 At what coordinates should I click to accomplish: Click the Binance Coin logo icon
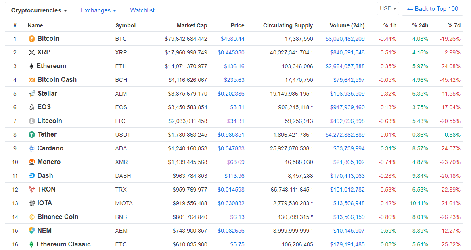tap(31, 217)
